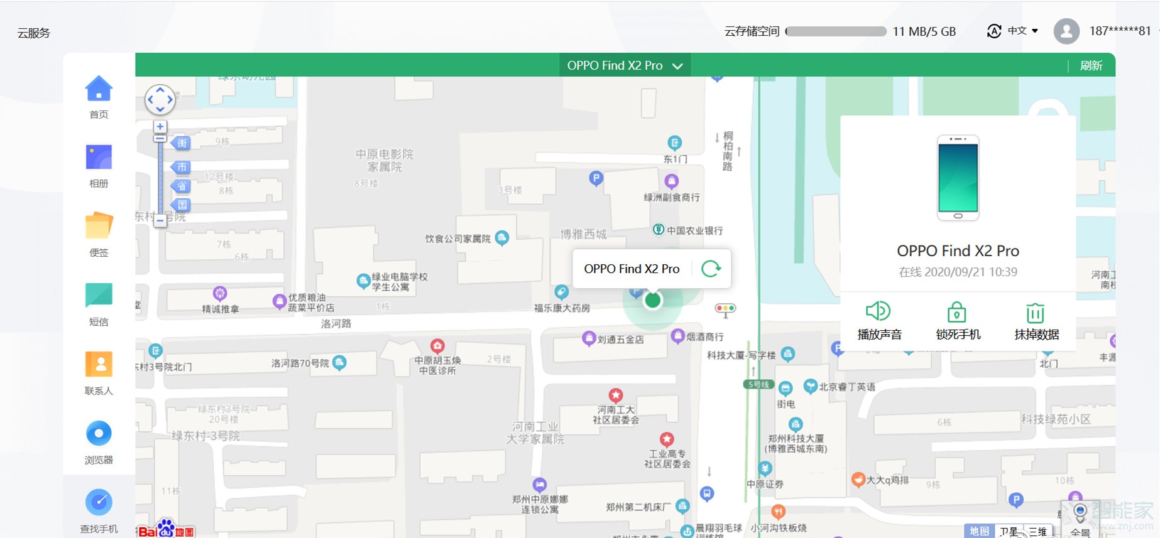Click the 烟酒商行 shop marker
The width and height of the screenshot is (1160, 538).
pos(677,336)
